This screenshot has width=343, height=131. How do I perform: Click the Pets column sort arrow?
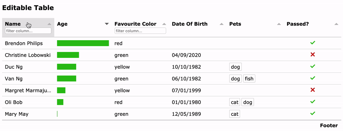(279, 24)
